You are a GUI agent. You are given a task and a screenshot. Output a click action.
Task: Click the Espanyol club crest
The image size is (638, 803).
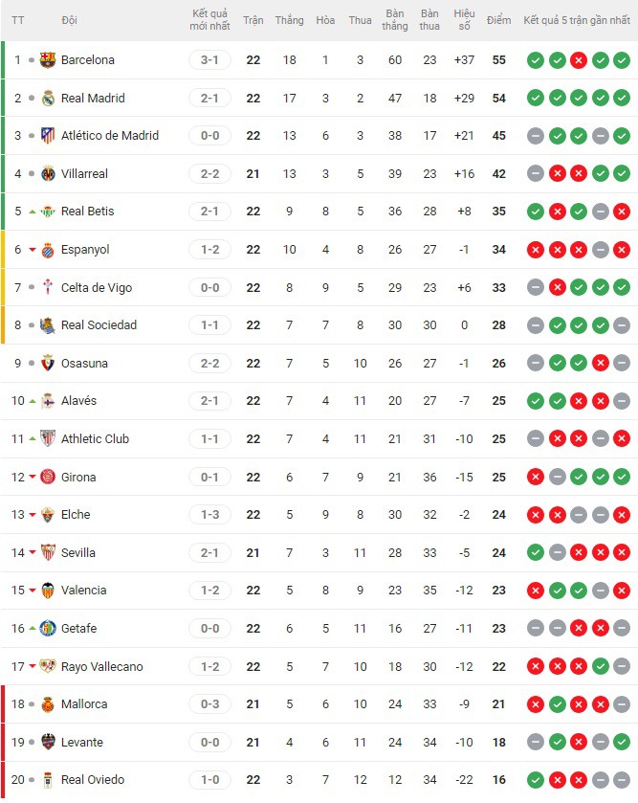click(50, 249)
